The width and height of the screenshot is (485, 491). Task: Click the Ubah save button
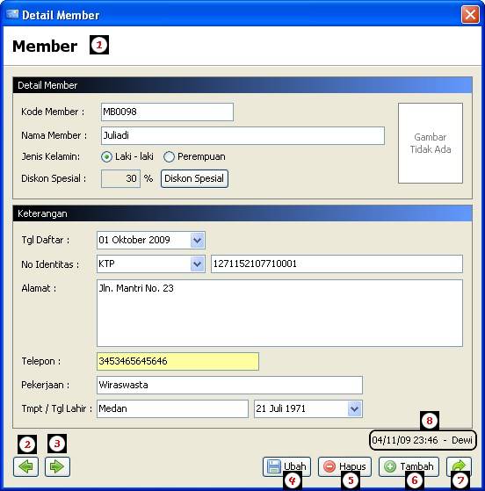coord(286,466)
